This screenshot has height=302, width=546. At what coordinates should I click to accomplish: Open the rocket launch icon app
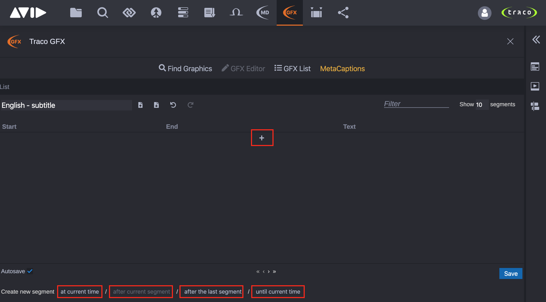click(x=156, y=13)
